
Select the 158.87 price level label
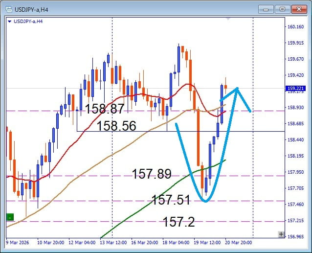(105, 109)
